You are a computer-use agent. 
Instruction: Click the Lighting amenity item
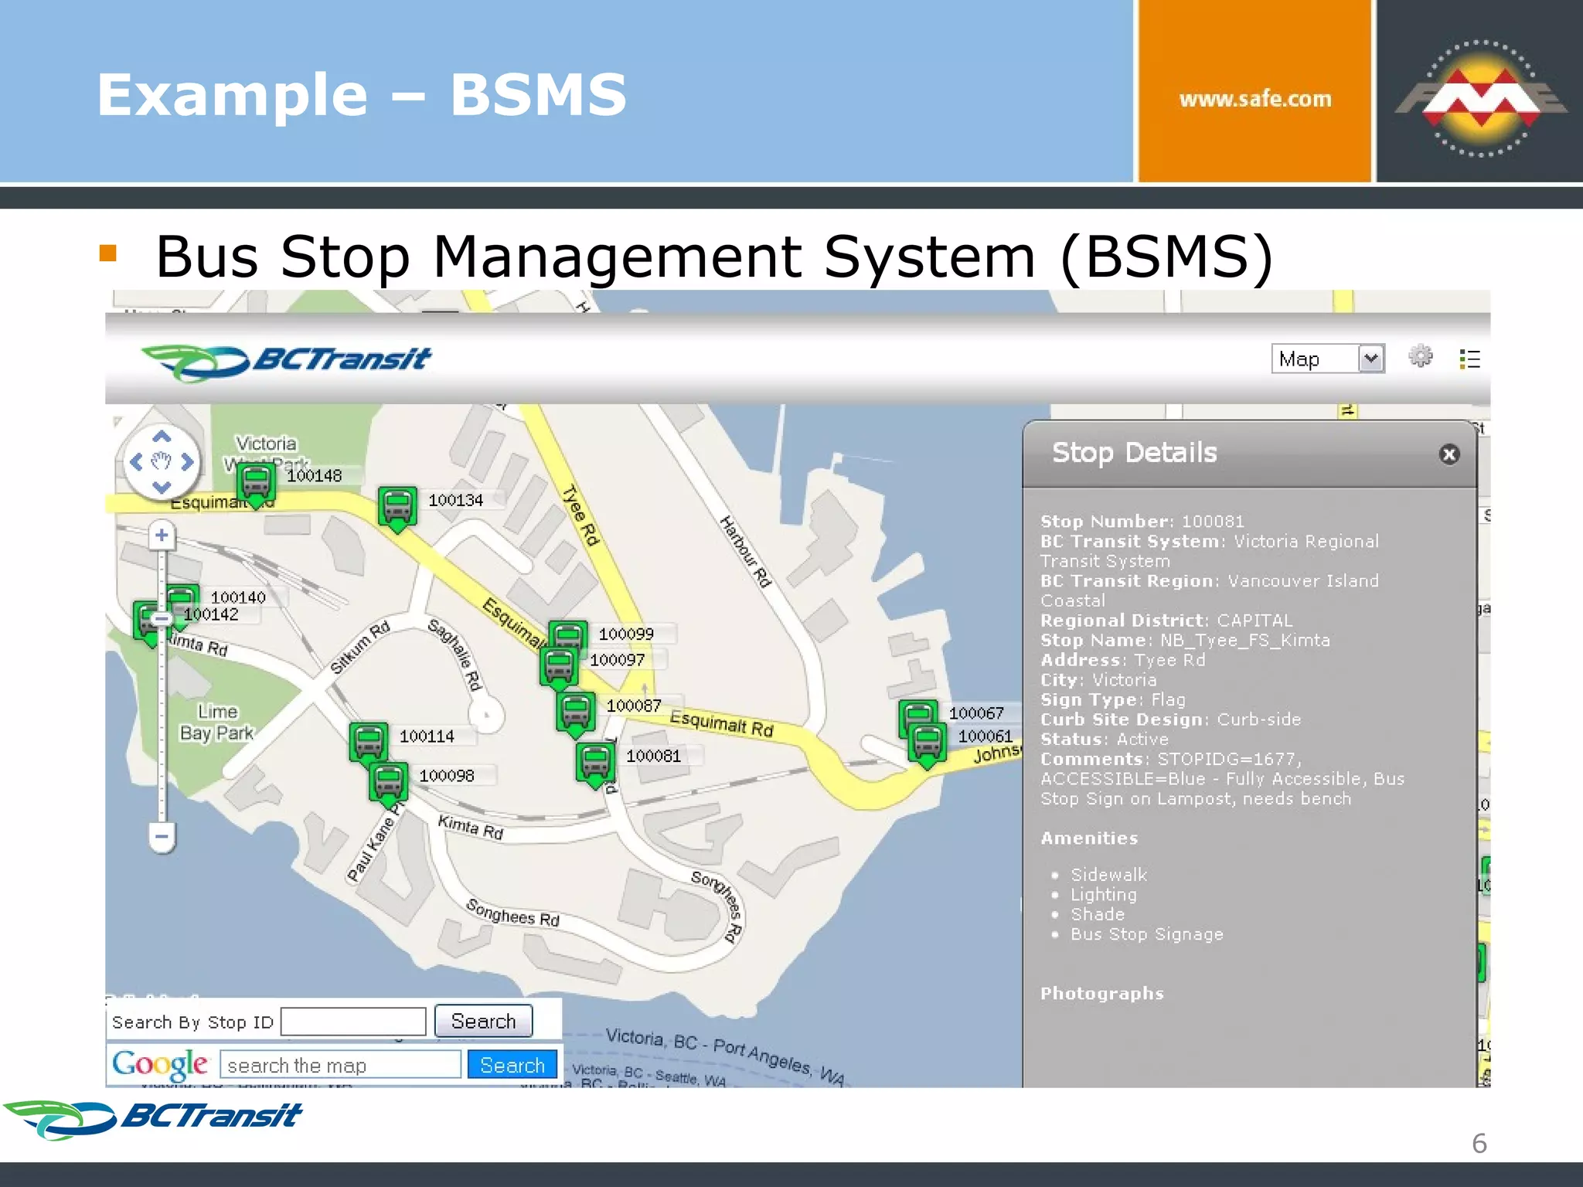(x=1103, y=895)
